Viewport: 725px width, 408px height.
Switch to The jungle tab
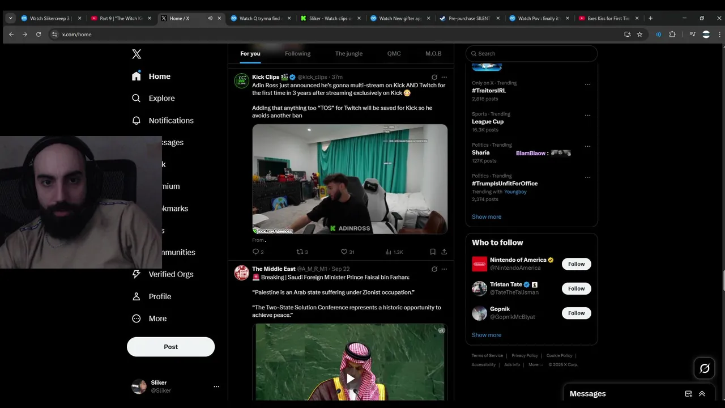349,54
